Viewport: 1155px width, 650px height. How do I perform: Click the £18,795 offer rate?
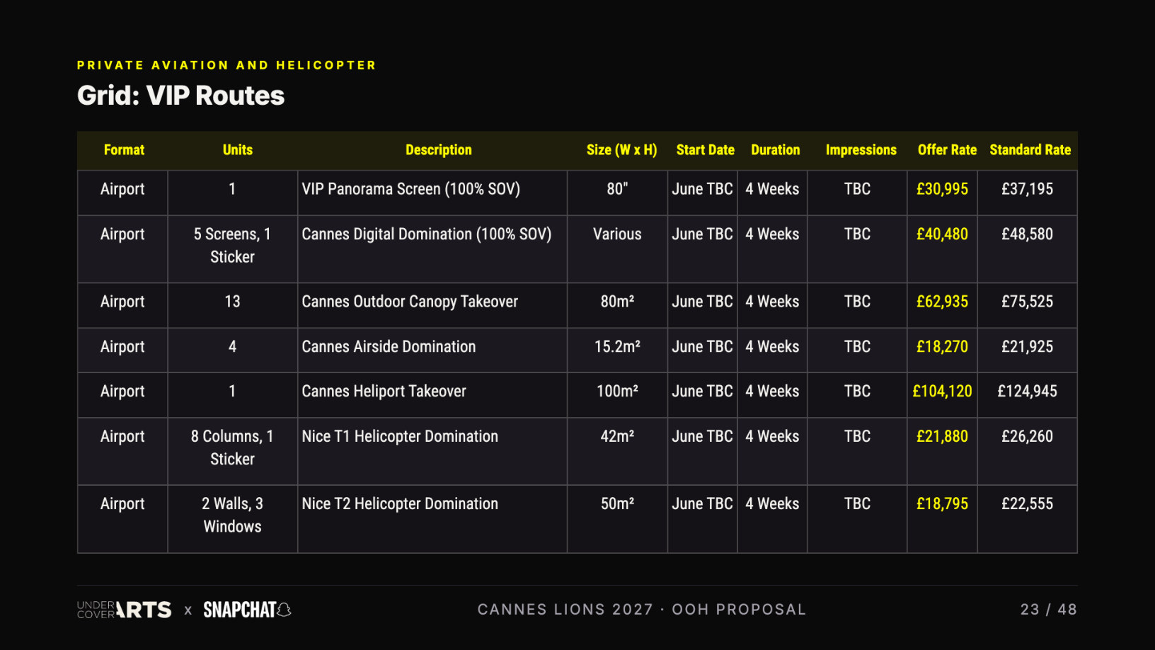coord(942,504)
